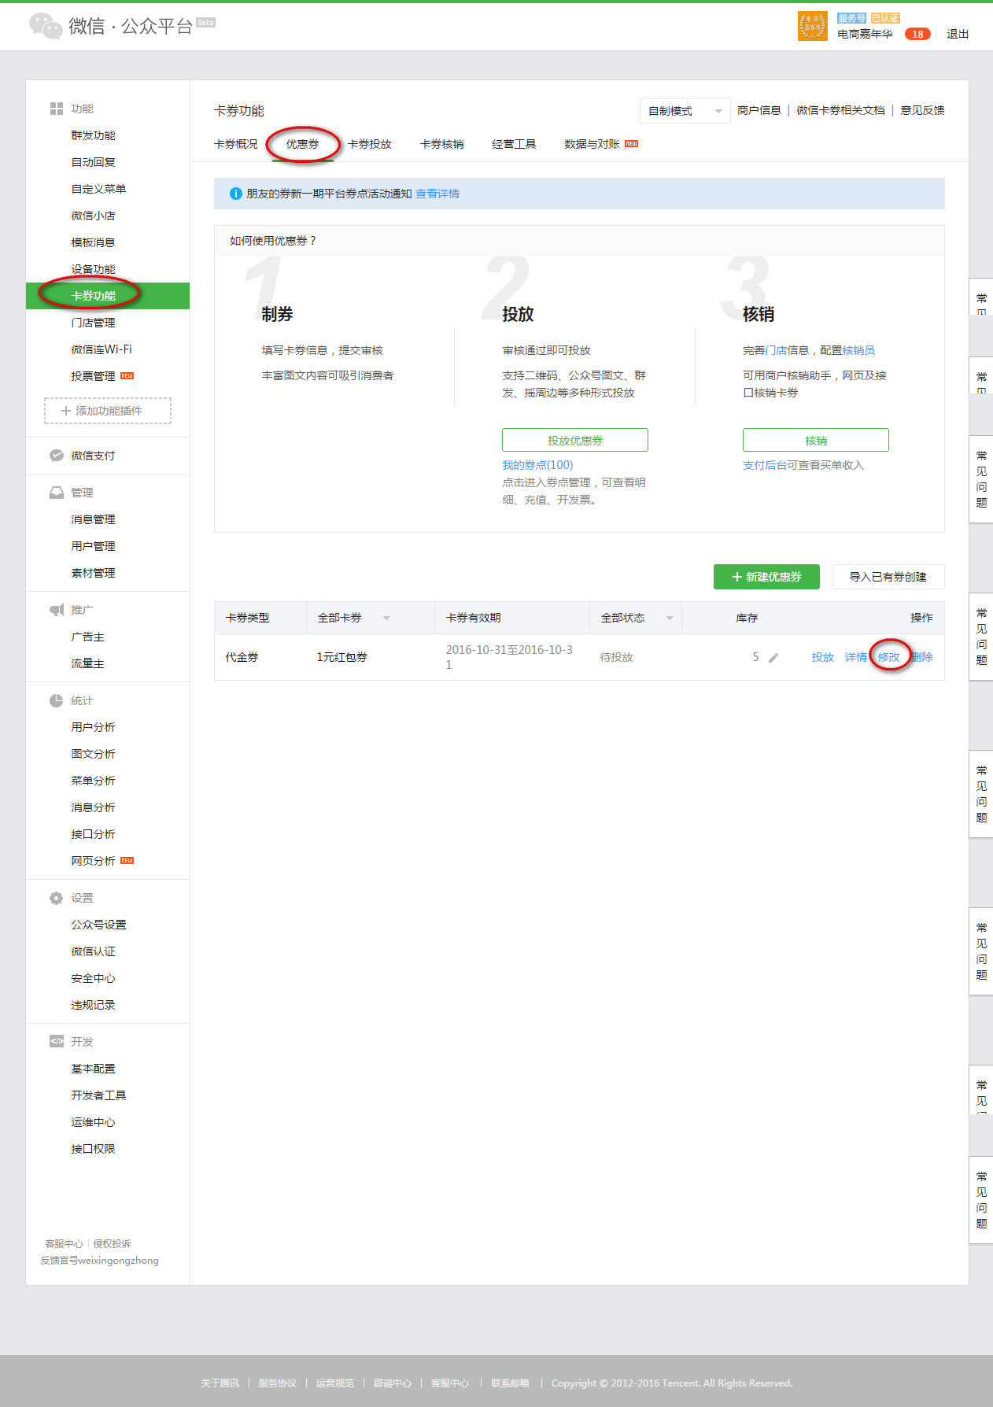This screenshot has width=993, height=1407.
Task: Click the 投放优惠券 button
Action: pyautogui.click(x=575, y=441)
